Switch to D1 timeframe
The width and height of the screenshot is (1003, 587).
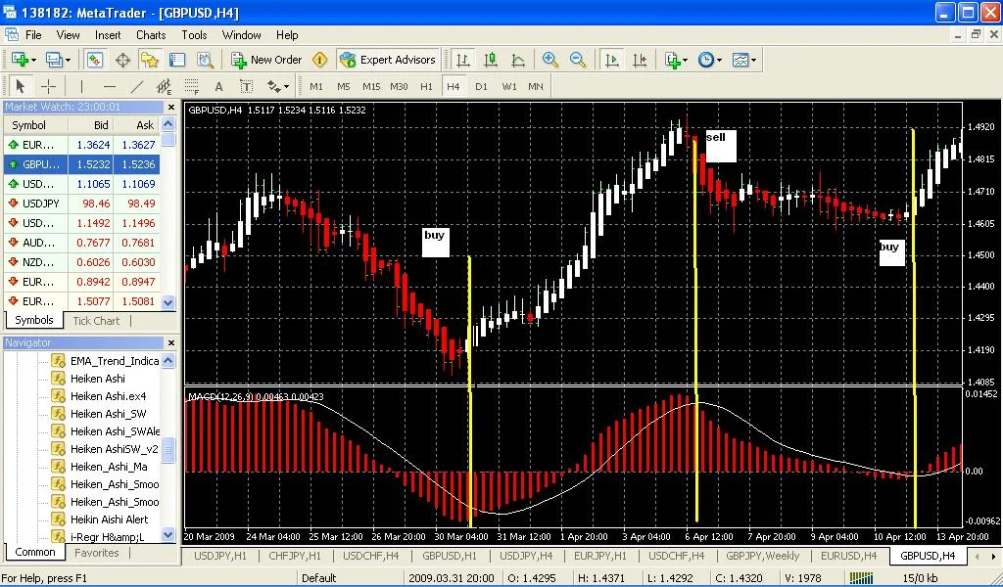[481, 86]
